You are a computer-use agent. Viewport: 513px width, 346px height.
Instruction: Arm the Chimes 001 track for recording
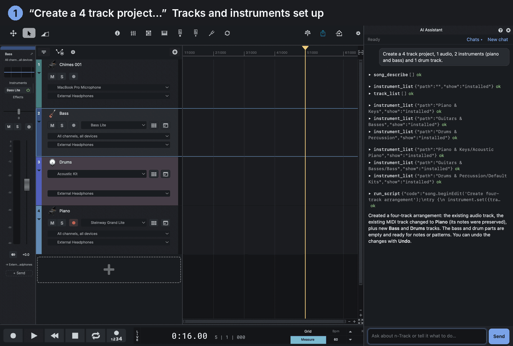click(73, 77)
